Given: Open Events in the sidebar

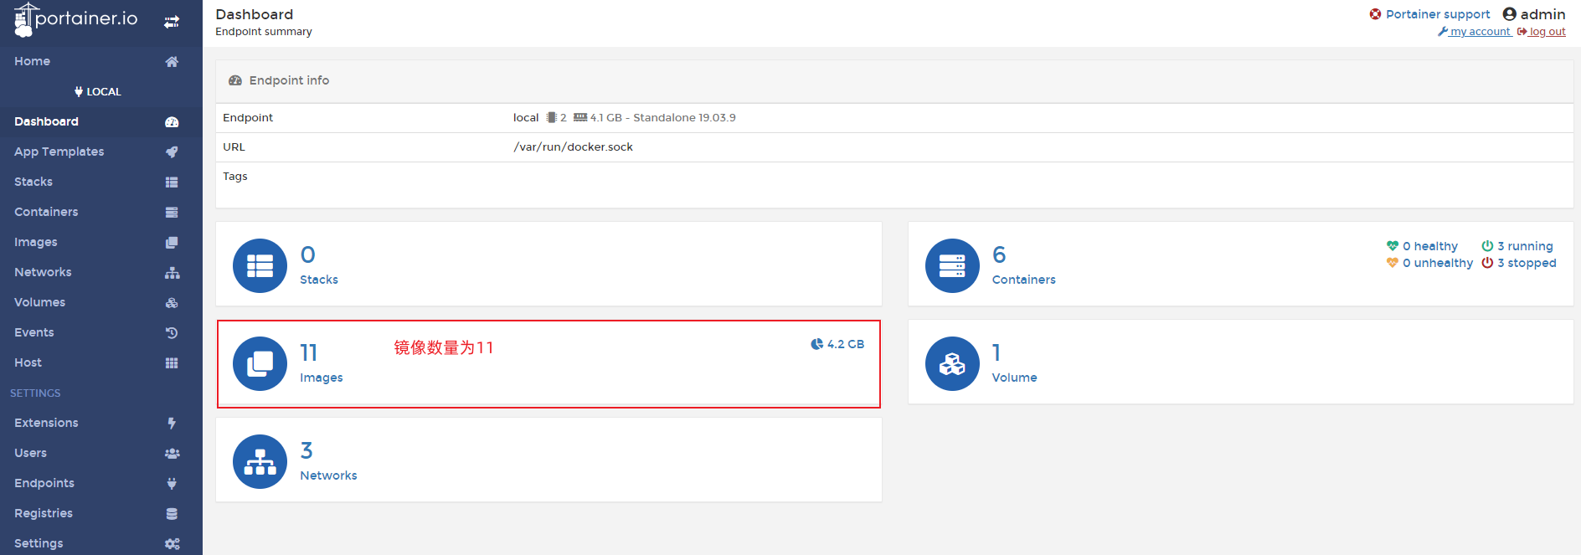Looking at the screenshot, I should tap(101, 332).
